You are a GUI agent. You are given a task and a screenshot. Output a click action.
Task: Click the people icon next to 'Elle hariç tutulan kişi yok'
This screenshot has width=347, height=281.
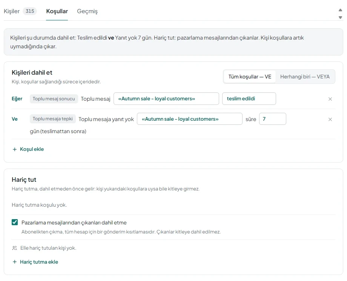(15, 248)
